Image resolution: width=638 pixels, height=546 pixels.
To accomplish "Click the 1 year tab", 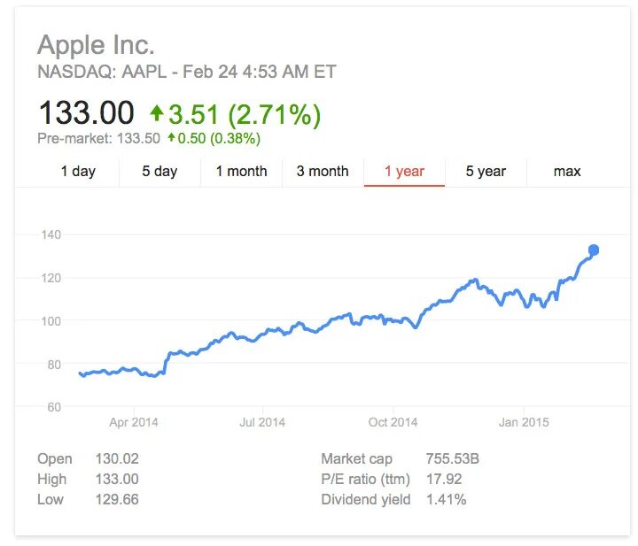I will 404,172.
